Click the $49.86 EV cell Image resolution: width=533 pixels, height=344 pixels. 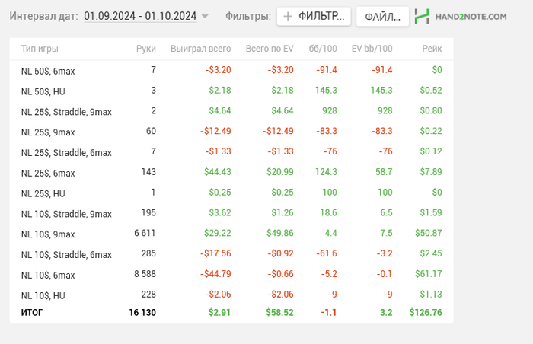coord(280,233)
